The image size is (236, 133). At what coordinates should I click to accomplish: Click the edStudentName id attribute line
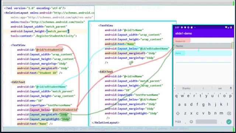42,87
